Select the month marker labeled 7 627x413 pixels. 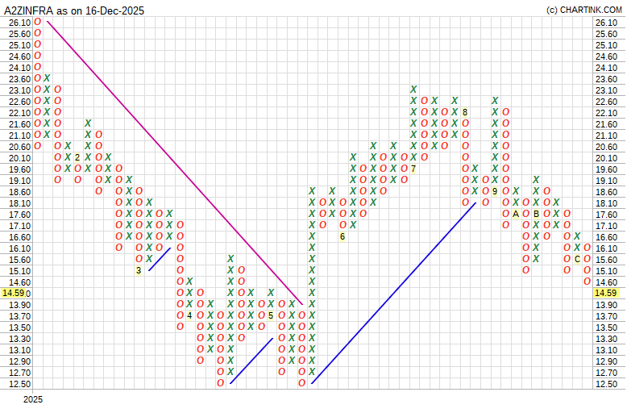pyautogui.click(x=413, y=169)
